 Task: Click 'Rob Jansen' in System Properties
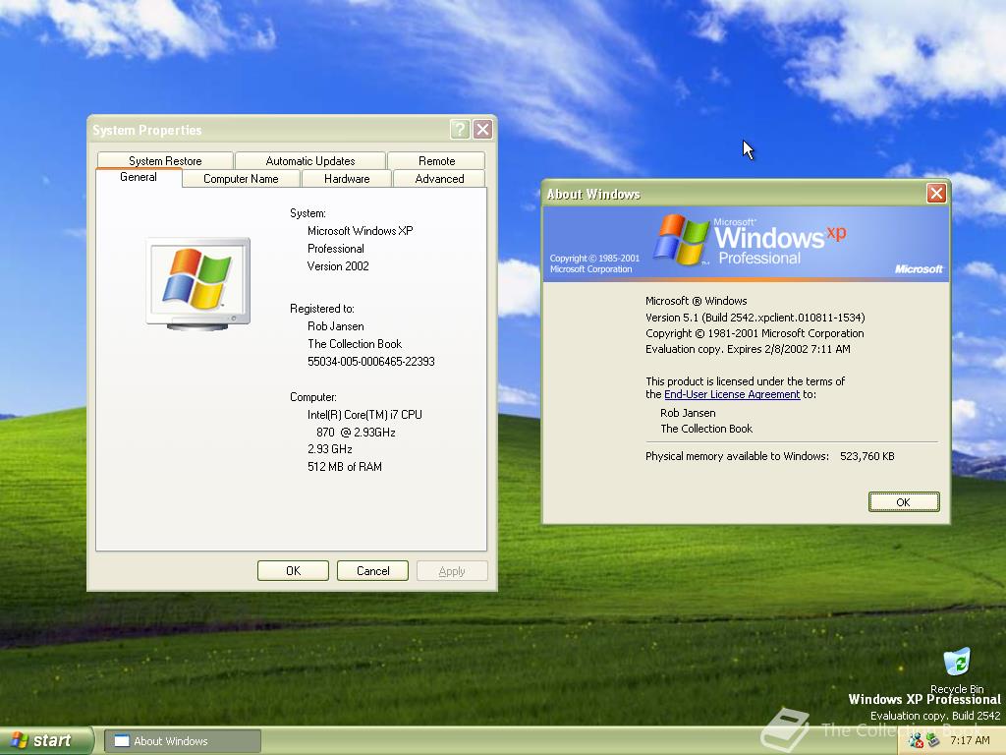pyautogui.click(x=336, y=326)
